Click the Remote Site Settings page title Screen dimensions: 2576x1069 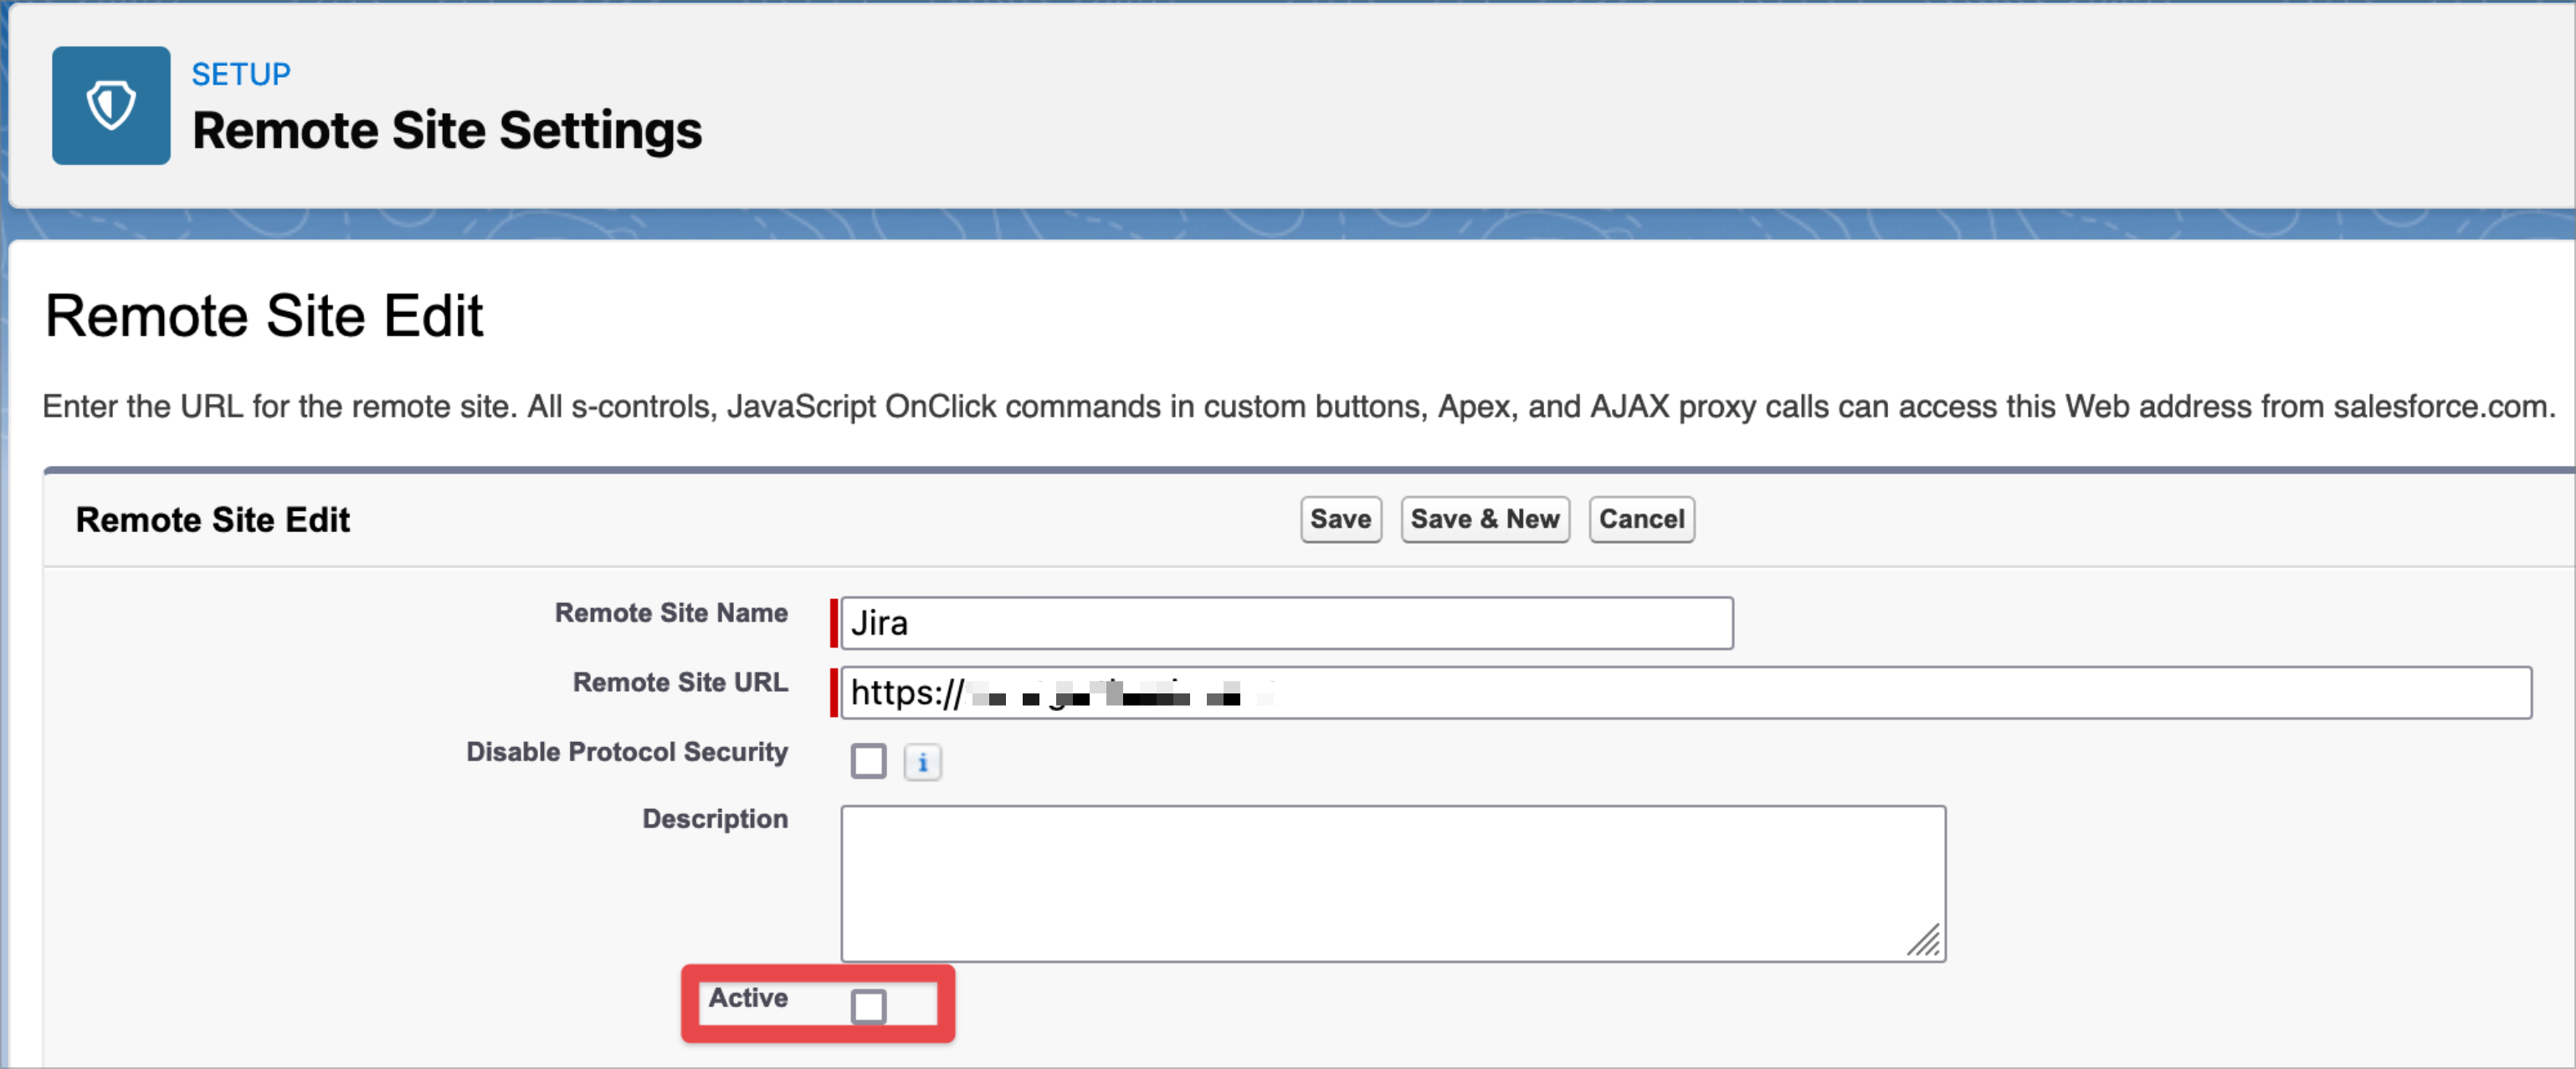pyautogui.click(x=446, y=130)
